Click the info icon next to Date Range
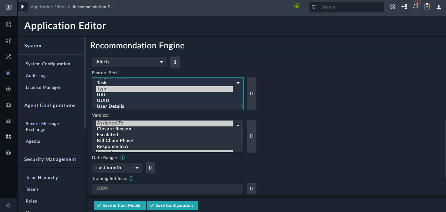Screen dimensions: 446x212 (x=122, y=157)
